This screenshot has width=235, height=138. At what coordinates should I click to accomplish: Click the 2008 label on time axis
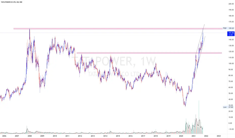tap(30, 136)
